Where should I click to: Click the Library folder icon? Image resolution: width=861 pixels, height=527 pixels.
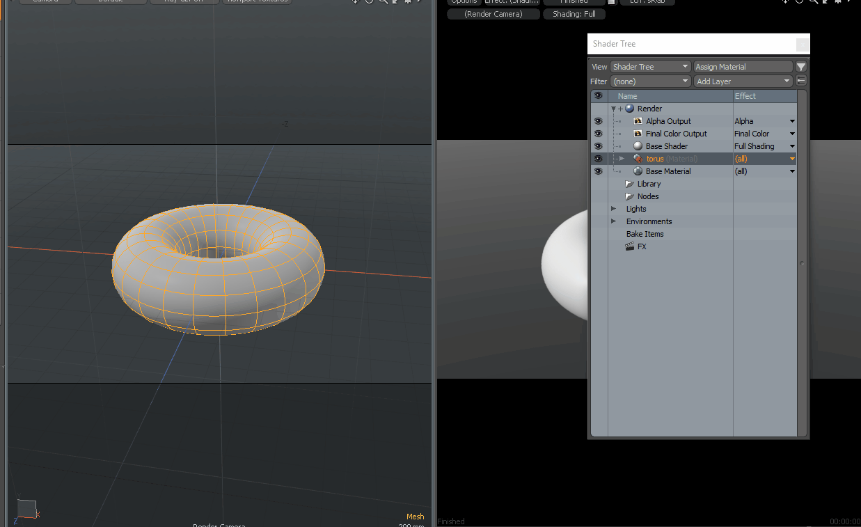click(x=629, y=184)
